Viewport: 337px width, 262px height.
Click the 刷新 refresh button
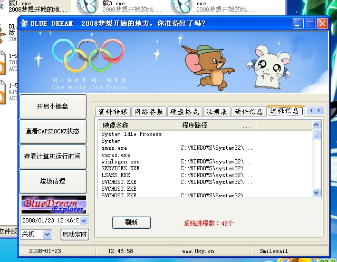(x=131, y=222)
